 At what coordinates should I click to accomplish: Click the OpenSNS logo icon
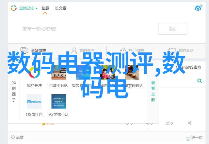13,8
